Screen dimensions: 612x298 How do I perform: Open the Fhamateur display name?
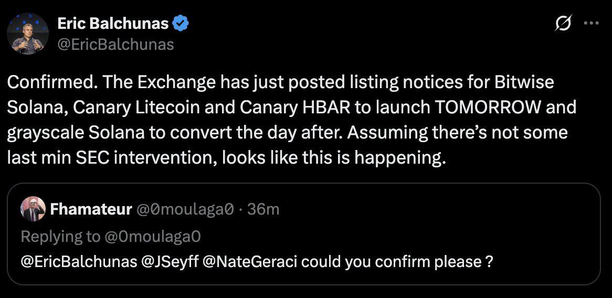[x=91, y=210]
